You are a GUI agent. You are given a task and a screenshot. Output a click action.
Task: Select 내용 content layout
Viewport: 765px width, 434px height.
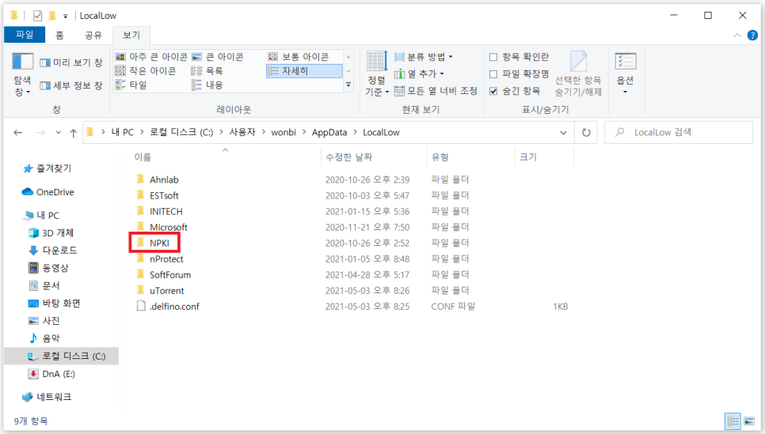tap(207, 85)
